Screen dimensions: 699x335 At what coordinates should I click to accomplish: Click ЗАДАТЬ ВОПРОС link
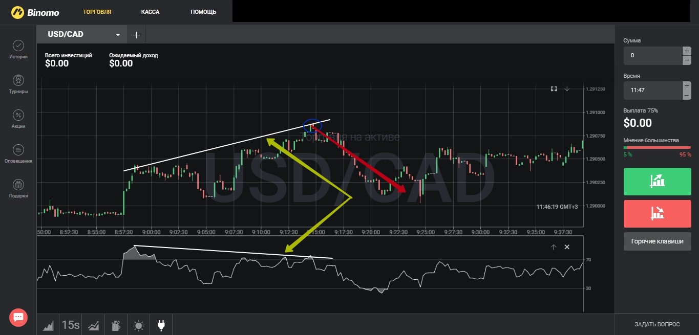(657, 324)
